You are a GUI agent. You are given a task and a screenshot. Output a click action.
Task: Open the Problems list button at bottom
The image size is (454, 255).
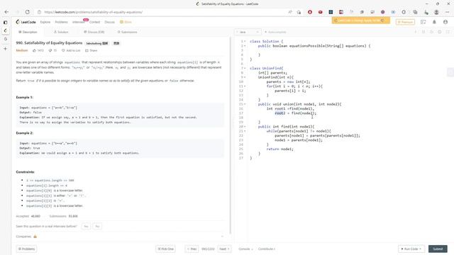[27, 249]
